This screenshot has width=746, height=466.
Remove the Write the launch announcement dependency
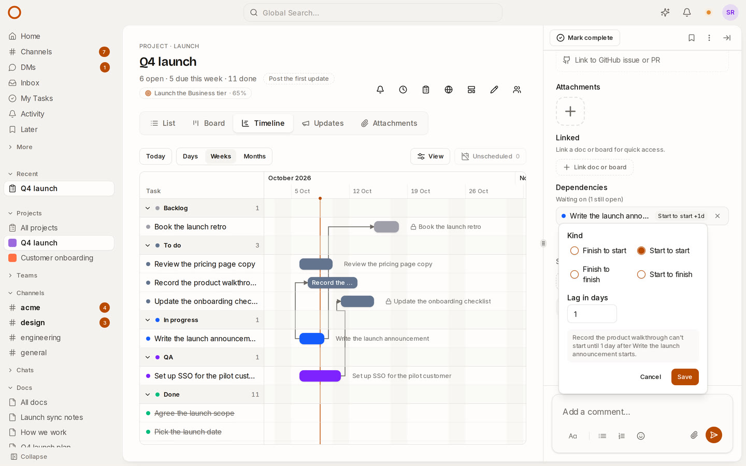click(718, 216)
